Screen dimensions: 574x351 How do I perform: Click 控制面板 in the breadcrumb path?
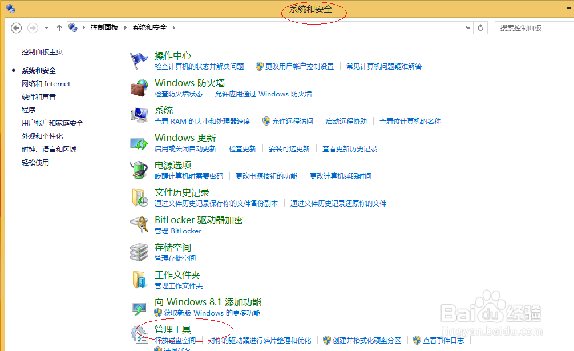pyautogui.click(x=104, y=27)
